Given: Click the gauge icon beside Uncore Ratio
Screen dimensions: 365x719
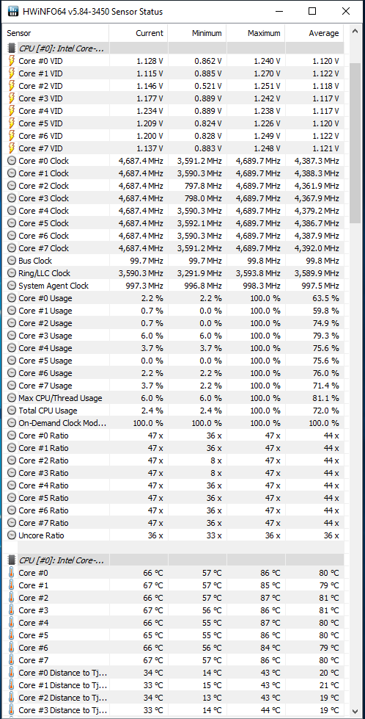Looking at the screenshot, I should 12,535.
